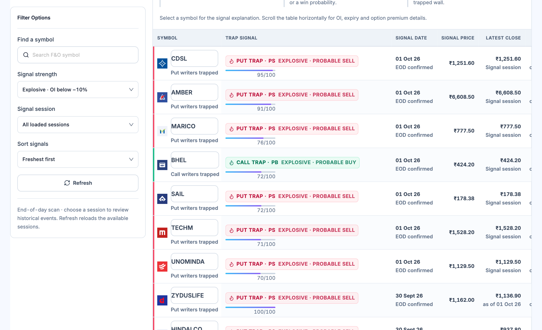Click the Signal Date column header
The image size is (542, 330).
pyautogui.click(x=411, y=38)
